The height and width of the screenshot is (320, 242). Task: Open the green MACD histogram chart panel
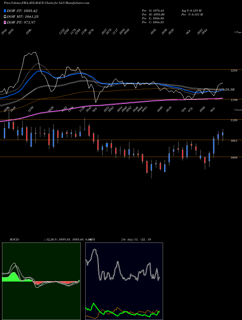point(41,281)
